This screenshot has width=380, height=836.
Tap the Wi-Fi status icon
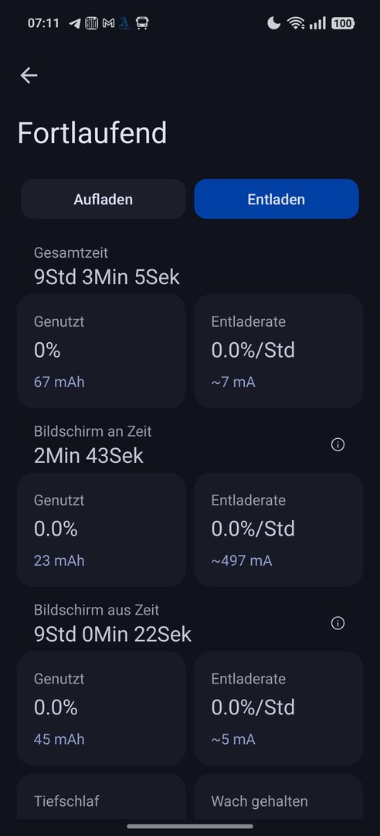[296, 23]
